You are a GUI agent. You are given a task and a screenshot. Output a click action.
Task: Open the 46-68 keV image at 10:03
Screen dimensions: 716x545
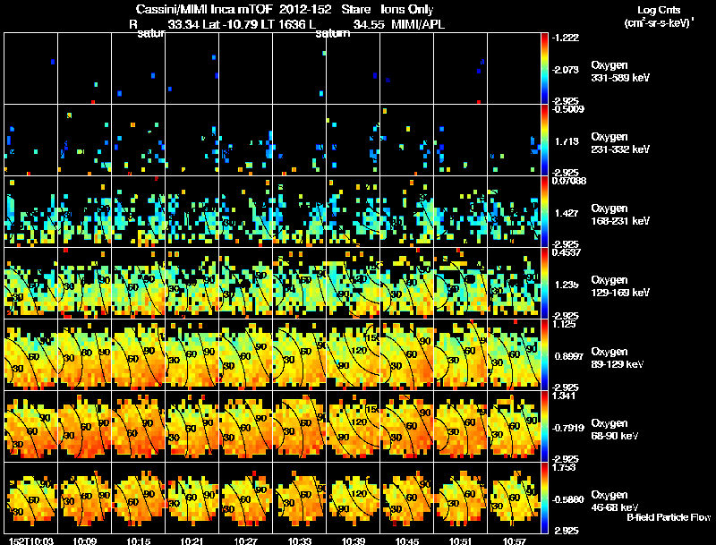[x=30, y=498]
